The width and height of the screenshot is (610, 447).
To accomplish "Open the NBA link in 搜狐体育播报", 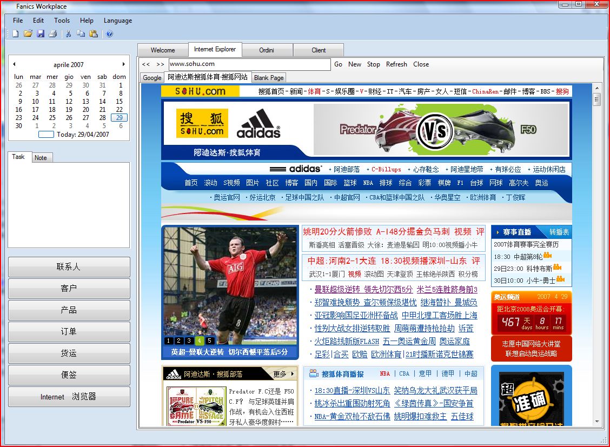I will (x=384, y=373).
